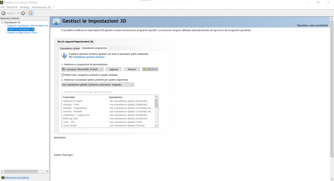The width and height of the screenshot is (334, 181).
Task: Select the Buffering triplo row
Action: [x=108, y=119]
